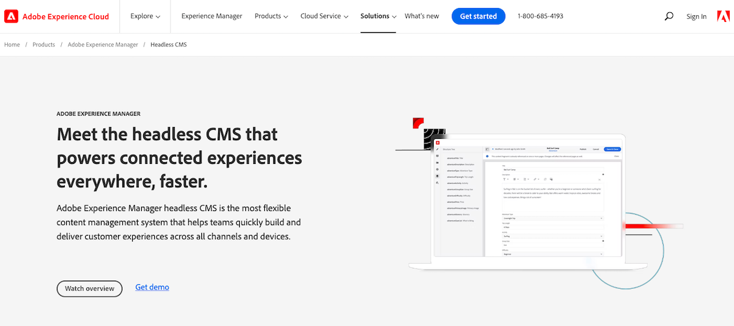Go to the Experience Manager nav item
The image size is (734, 326).
212,17
